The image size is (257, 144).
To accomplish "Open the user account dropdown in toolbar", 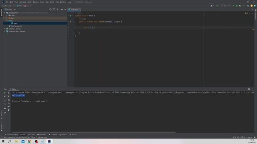I will pos(212,6).
